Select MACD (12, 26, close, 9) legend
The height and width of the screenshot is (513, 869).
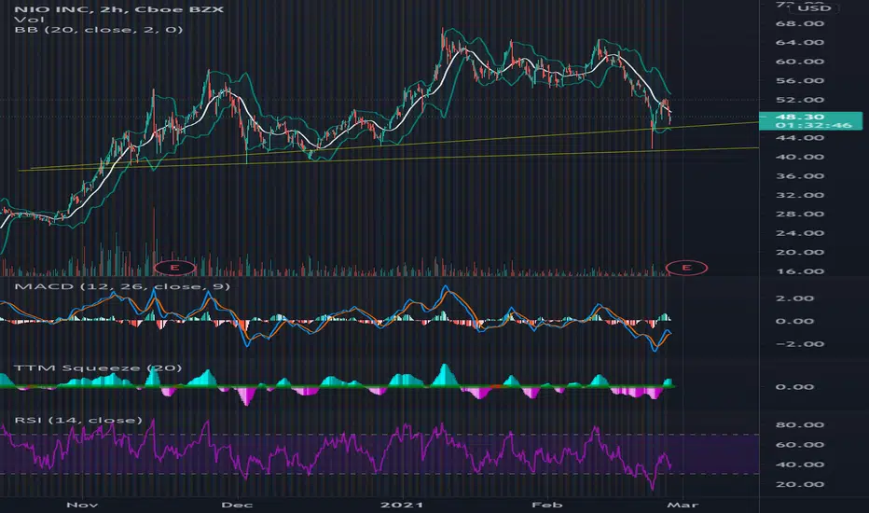pos(122,286)
